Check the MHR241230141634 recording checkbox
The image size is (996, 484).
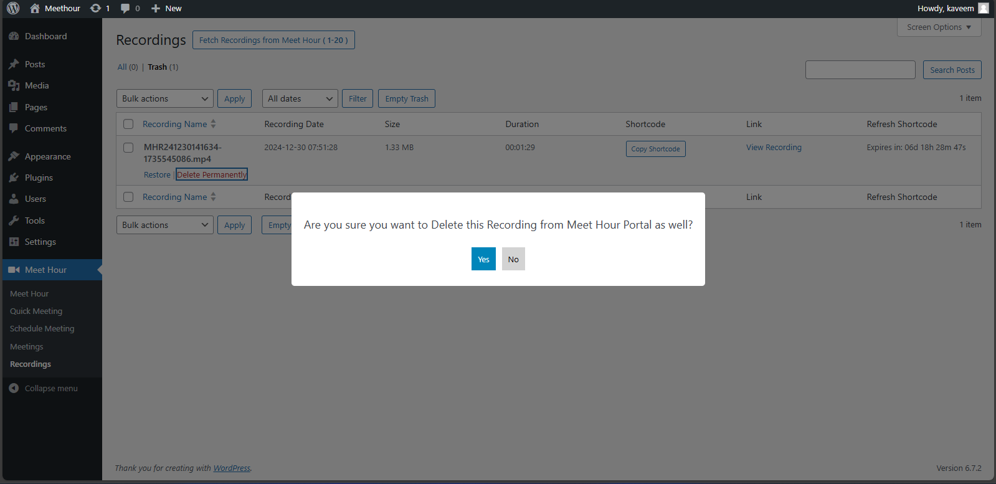coord(128,148)
